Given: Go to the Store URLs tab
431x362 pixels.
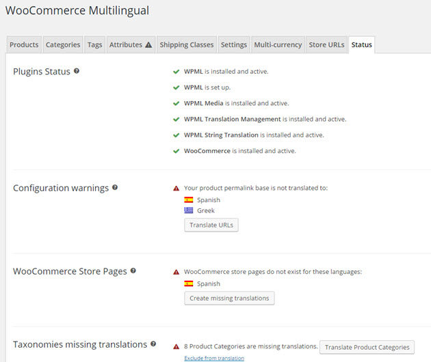Looking at the screenshot, I should coord(326,44).
